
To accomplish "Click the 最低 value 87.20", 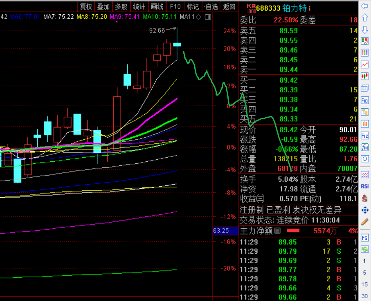I will 348,149.
